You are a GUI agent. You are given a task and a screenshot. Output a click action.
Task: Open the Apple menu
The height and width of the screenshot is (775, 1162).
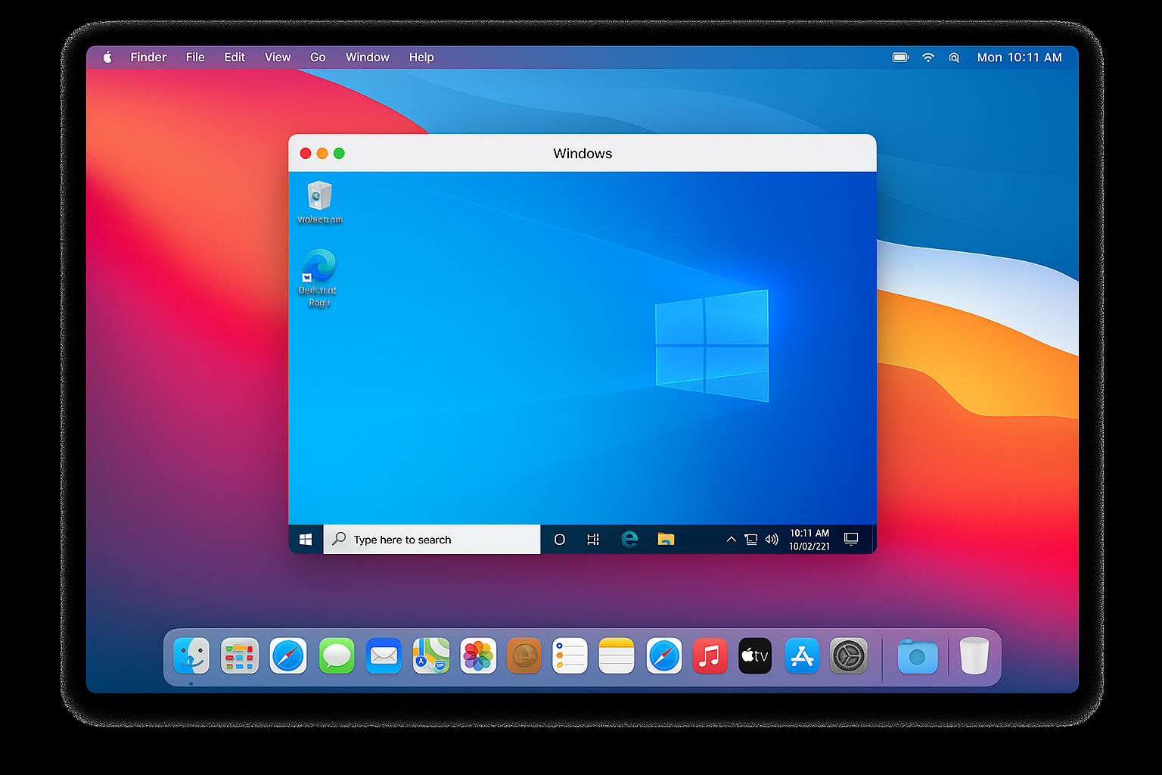(x=107, y=58)
